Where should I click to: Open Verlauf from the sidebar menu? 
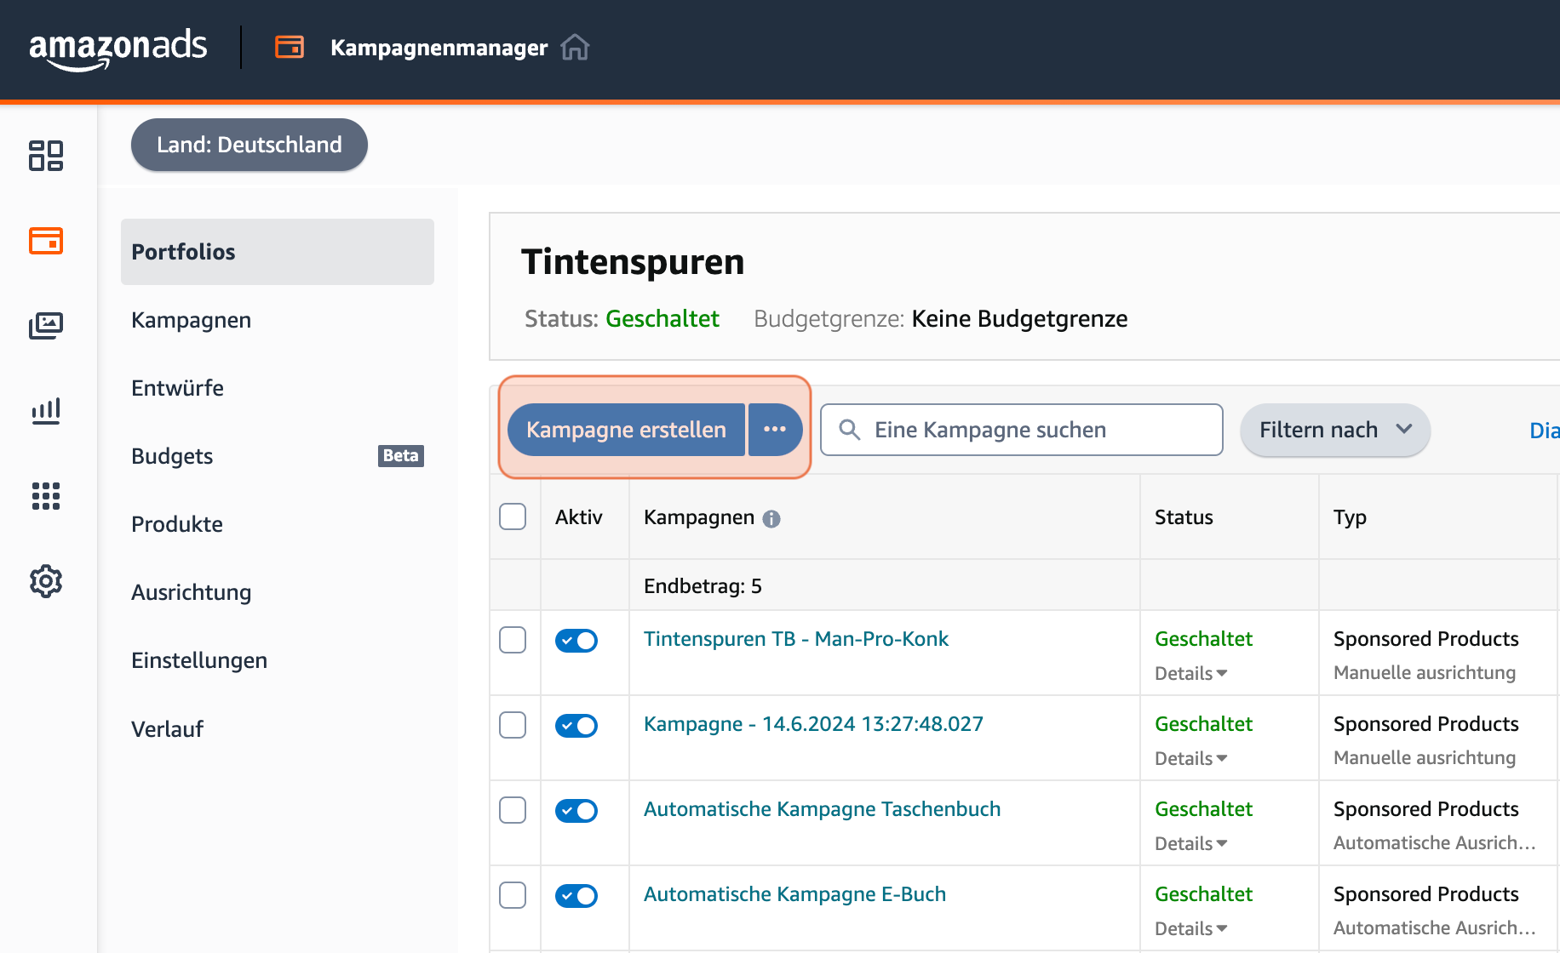tap(168, 728)
